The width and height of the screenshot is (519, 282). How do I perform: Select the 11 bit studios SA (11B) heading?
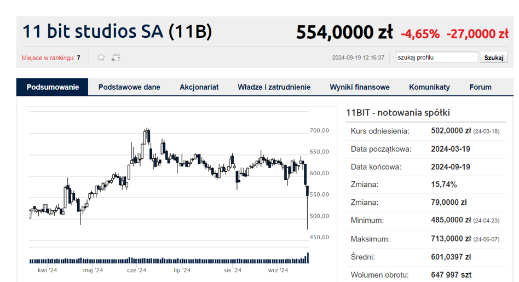tap(117, 31)
